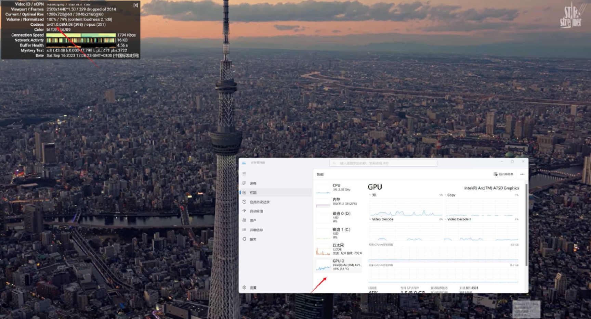Click the GPU panel vertical scrollbar
The image size is (591, 319).
point(526,225)
